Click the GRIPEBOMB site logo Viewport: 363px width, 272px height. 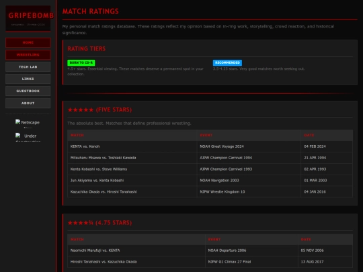(x=31, y=15)
